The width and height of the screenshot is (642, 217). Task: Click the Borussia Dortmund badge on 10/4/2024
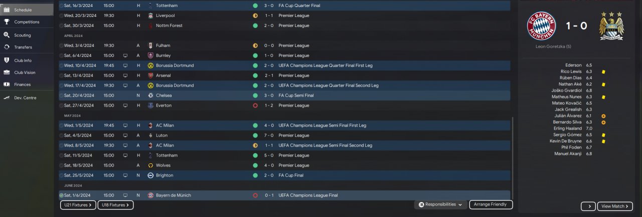pos(151,65)
